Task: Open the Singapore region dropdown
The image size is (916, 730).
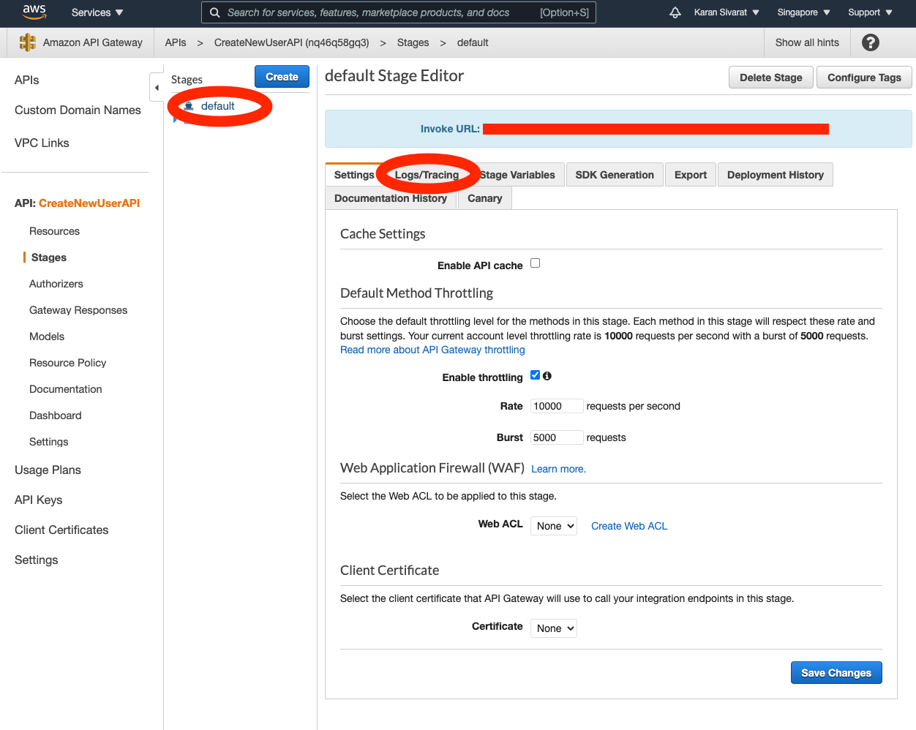Action: coord(803,12)
